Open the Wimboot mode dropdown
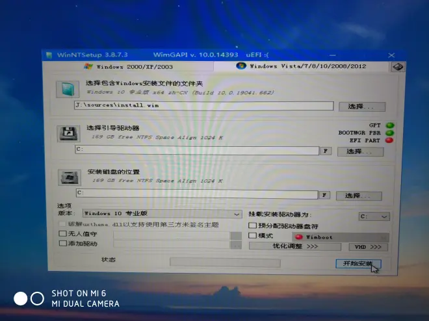The width and height of the screenshot is (429, 321). click(341, 237)
